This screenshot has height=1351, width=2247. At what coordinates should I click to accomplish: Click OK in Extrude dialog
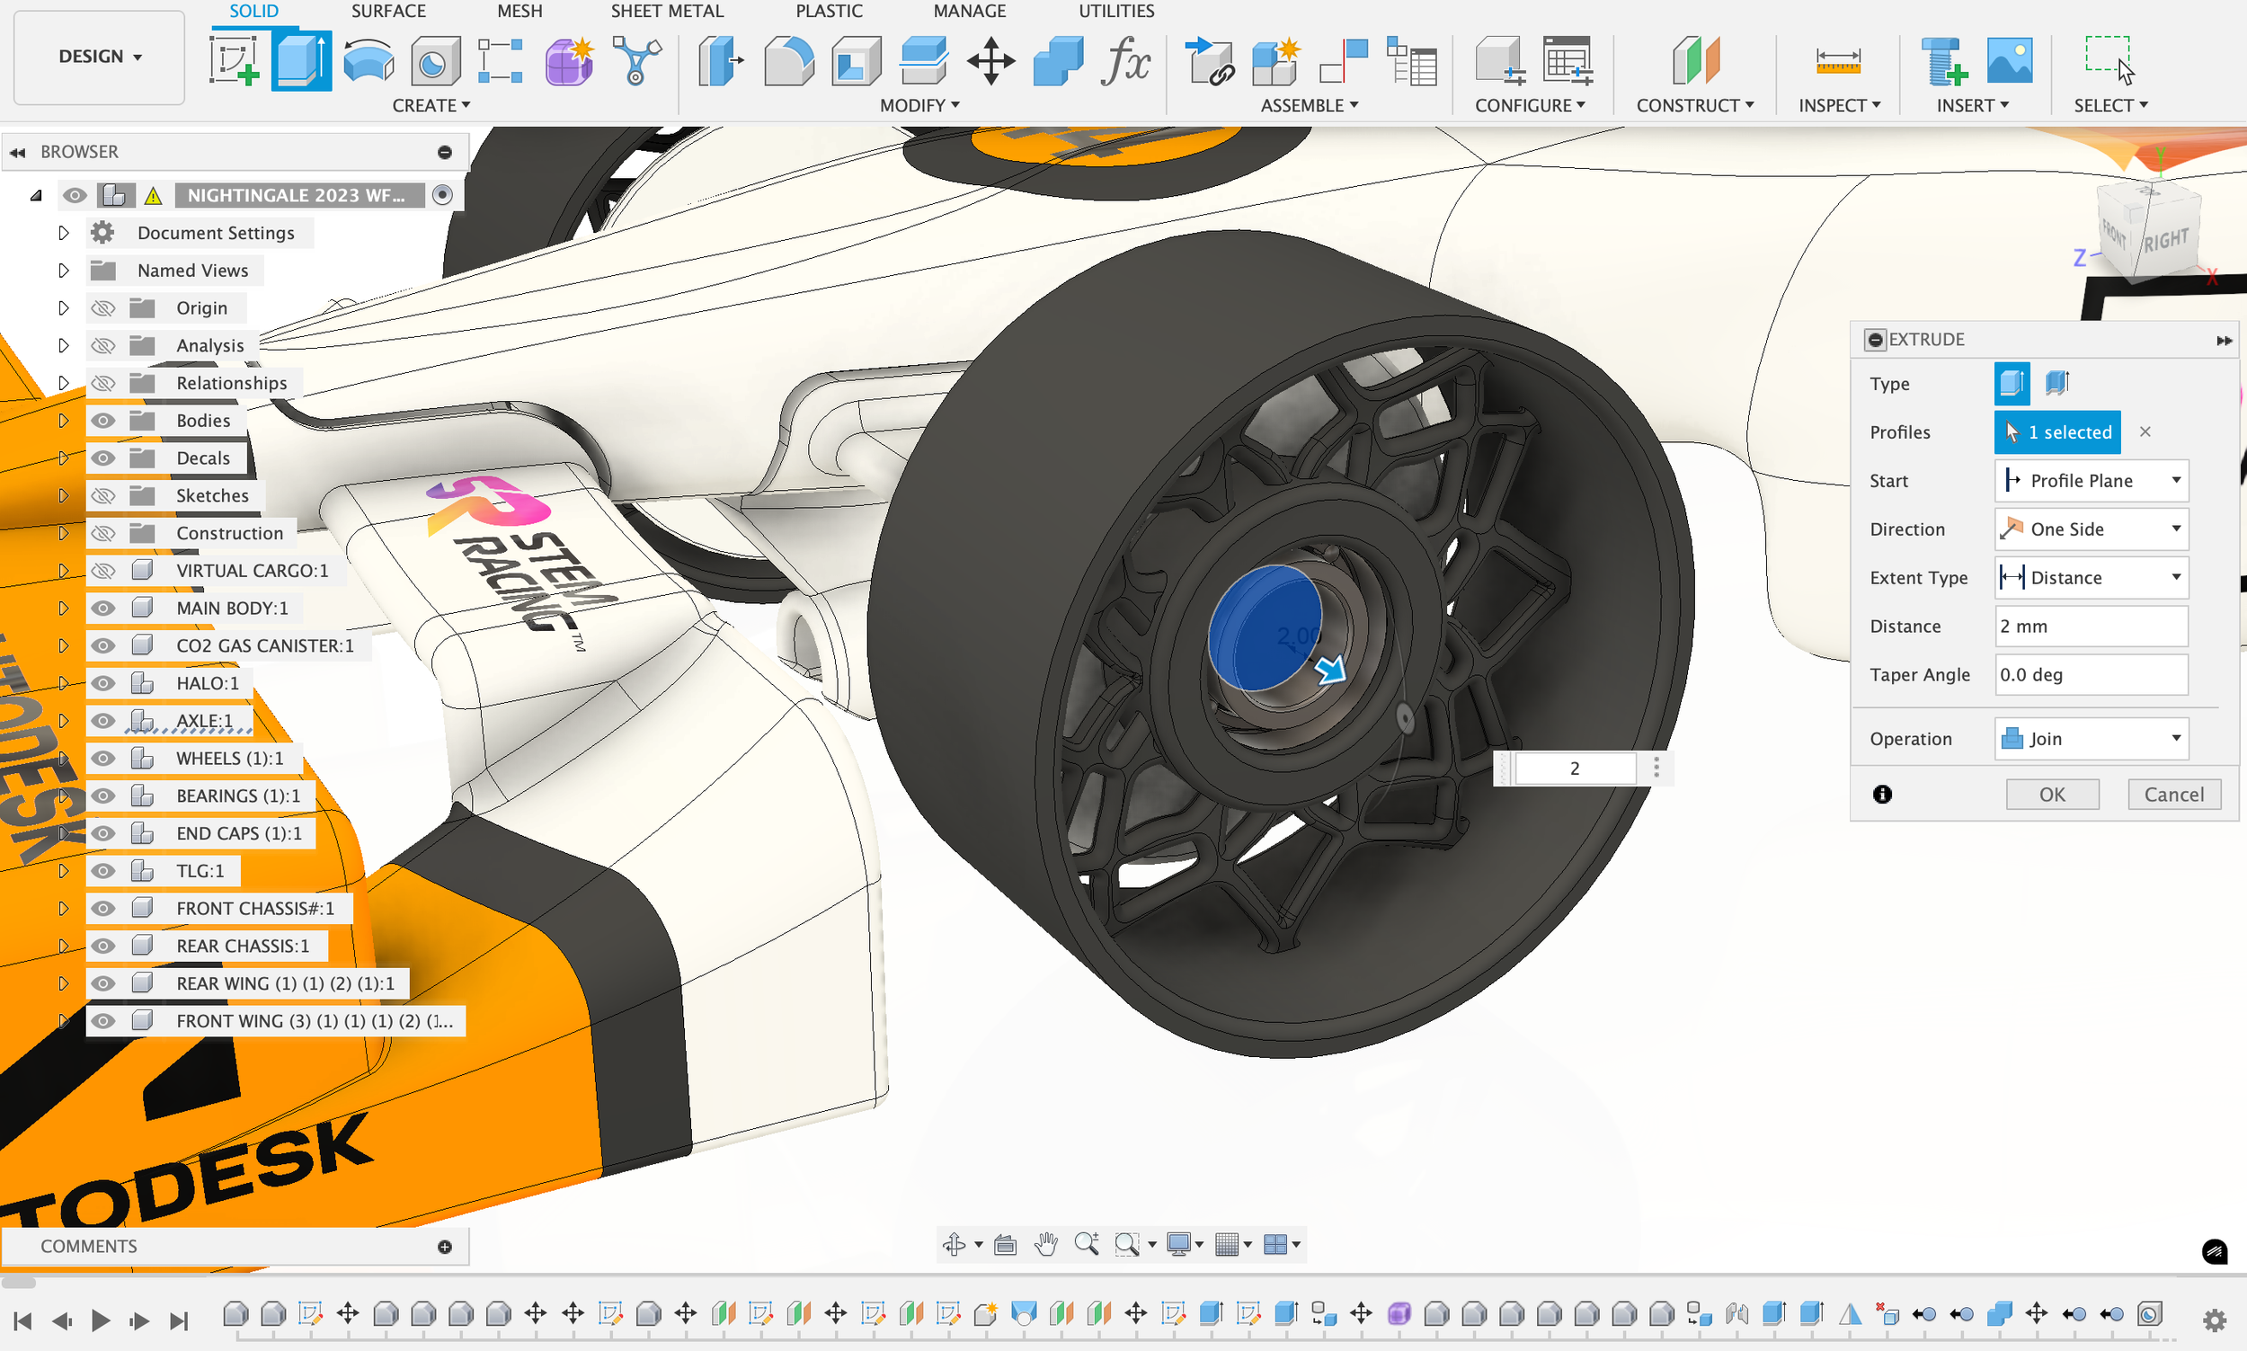point(2051,795)
